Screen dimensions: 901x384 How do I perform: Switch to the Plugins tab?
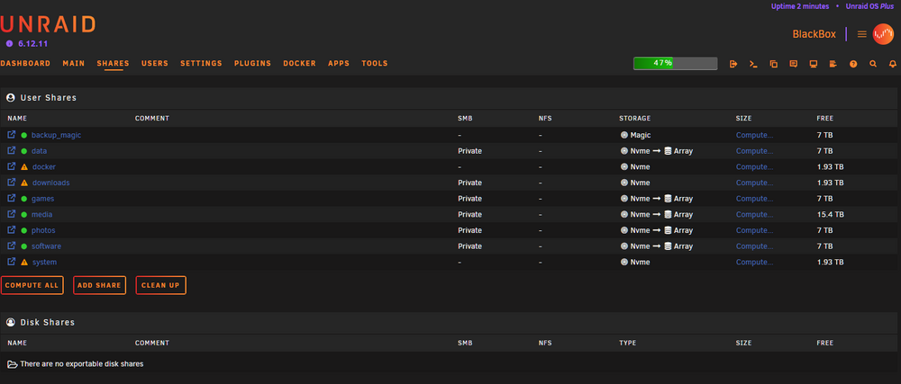[x=253, y=64]
